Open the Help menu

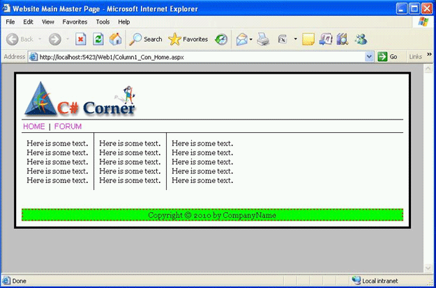click(x=123, y=22)
